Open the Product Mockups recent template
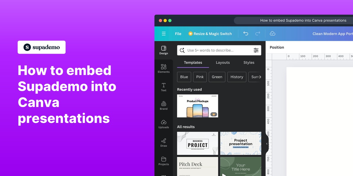The image size is (353, 176). click(198, 106)
